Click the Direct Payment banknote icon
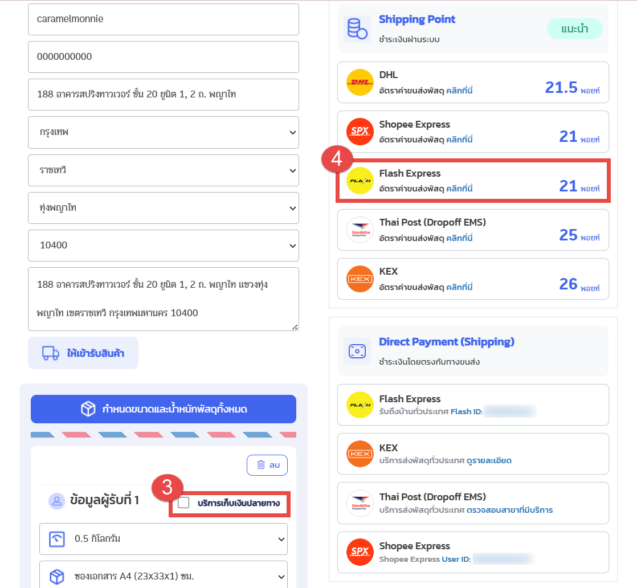The image size is (637, 588). 357,351
